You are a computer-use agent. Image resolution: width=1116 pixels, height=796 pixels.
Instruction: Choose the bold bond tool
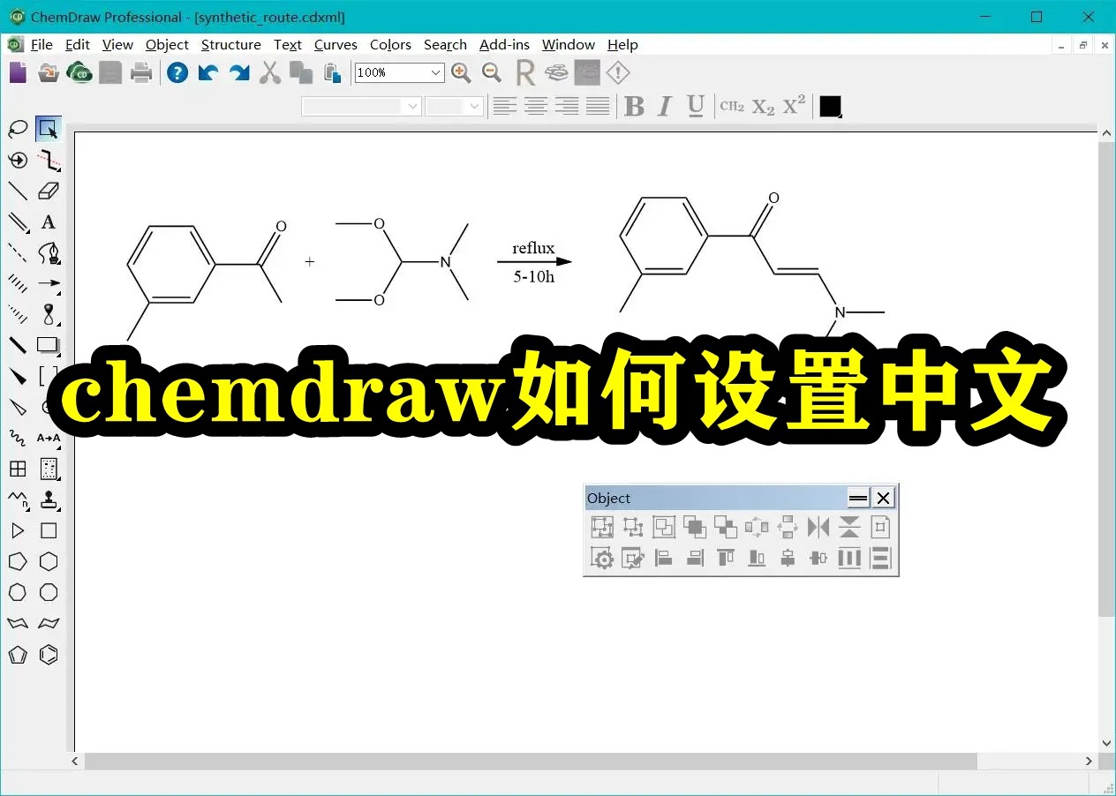pos(18,345)
